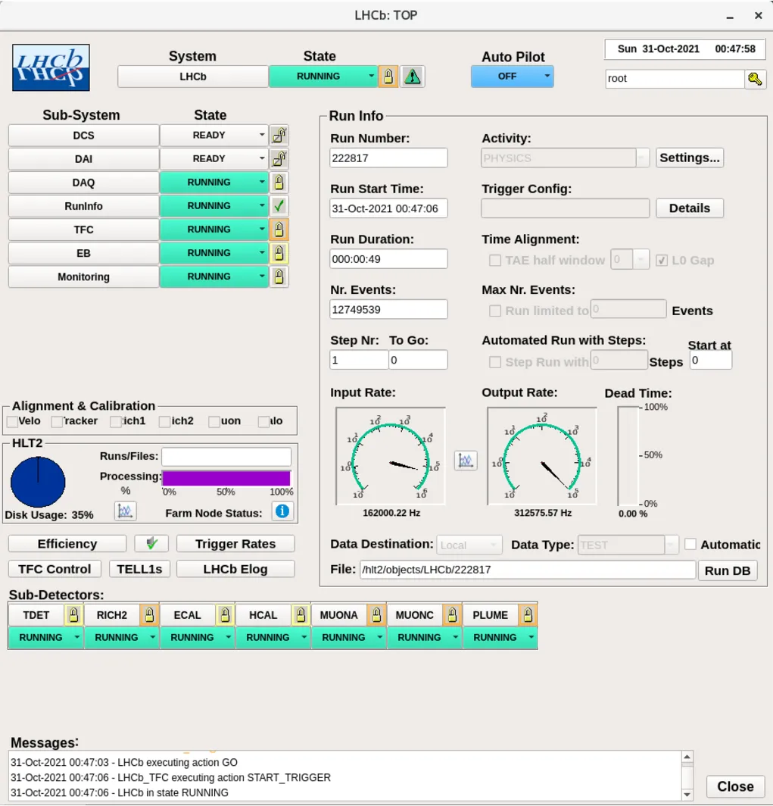Click the LHCb logo image
The image size is (773, 806).
click(51, 67)
